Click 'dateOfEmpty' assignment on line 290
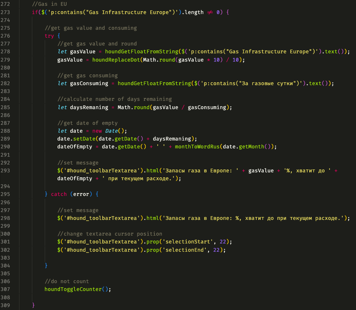Screen dimensions: 356x310 [x=75, y=147]
